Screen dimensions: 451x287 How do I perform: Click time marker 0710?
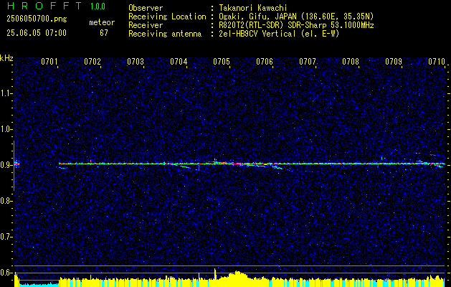437,62
